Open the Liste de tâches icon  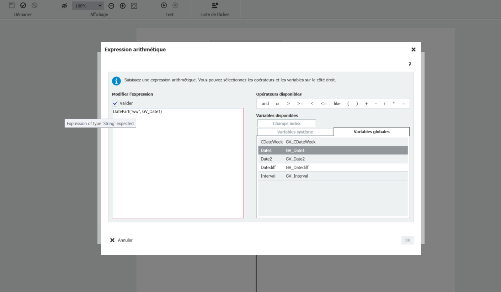215,5
